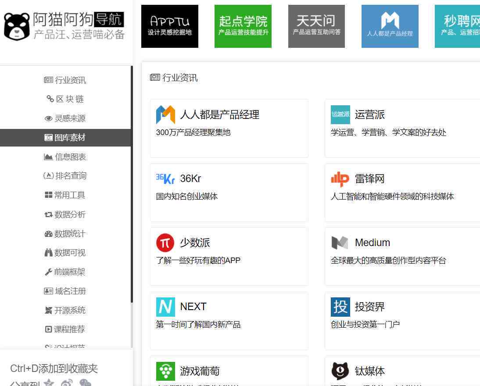The image size is (480, 386).
Task: Open the 少数派 card title
Action: (195, 243)
